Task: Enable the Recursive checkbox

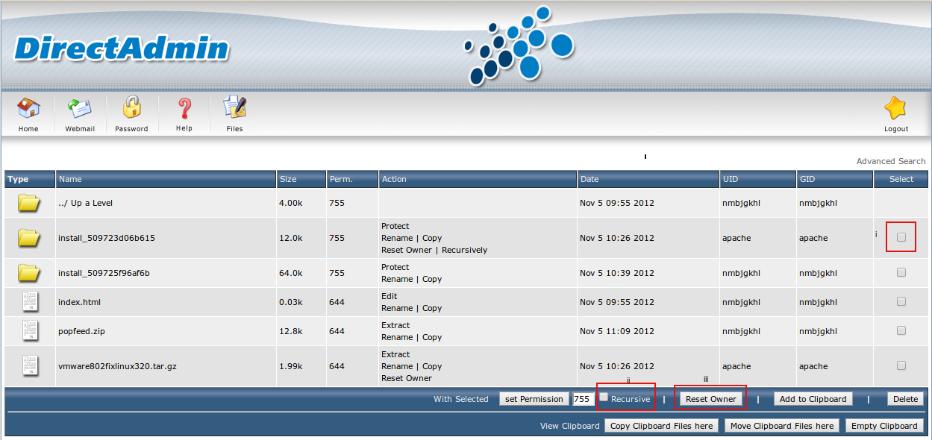Action: [x=604, y=397]
